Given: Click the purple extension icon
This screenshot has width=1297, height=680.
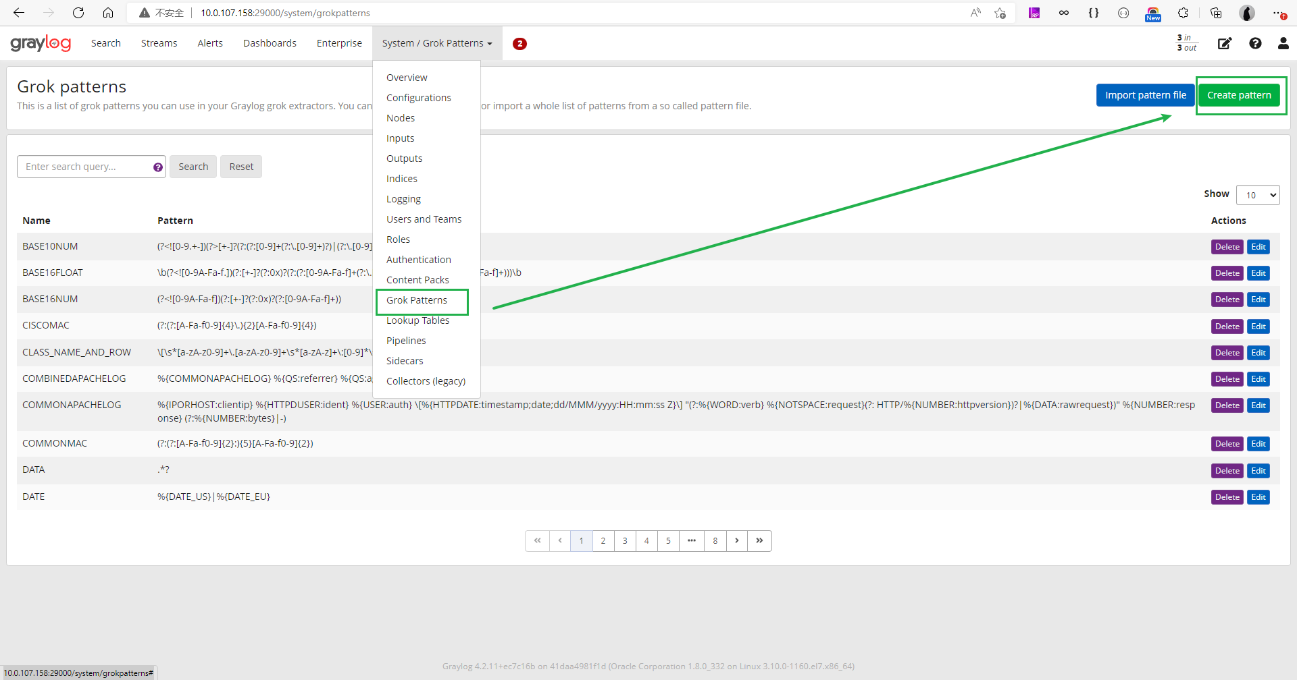Looking at the screenshot, I should [x=1034, y=13].
